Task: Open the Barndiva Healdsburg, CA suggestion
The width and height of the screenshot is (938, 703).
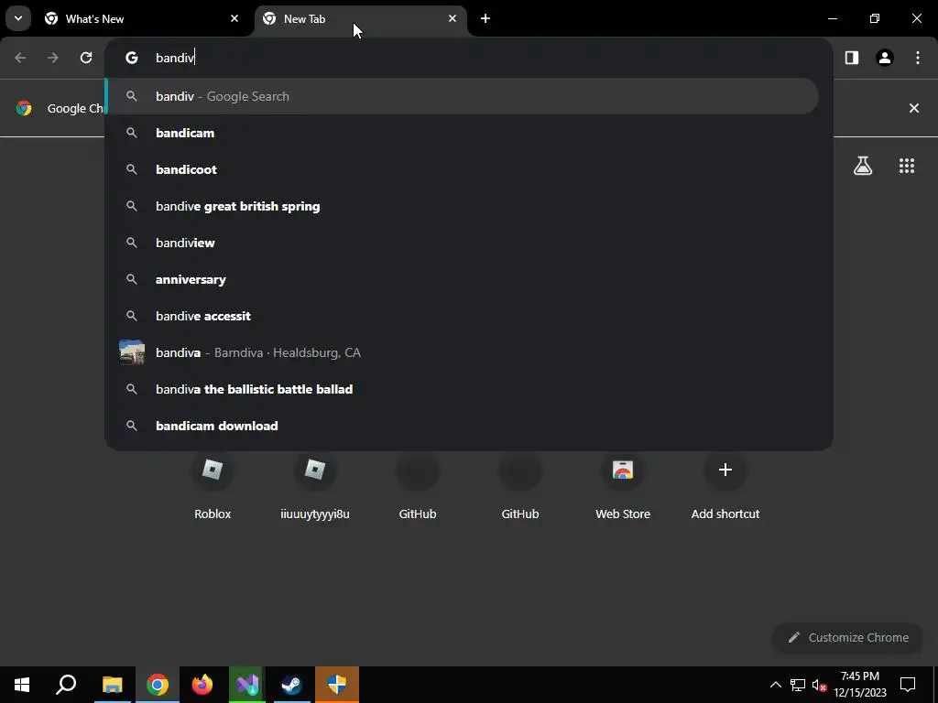Action: pyautogui.click(x=462, y=352)
